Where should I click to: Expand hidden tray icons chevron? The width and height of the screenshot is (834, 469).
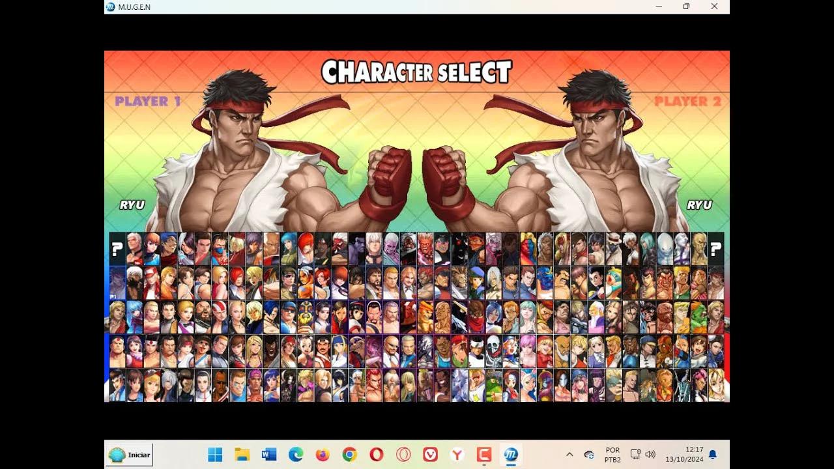tap(569, 454)
